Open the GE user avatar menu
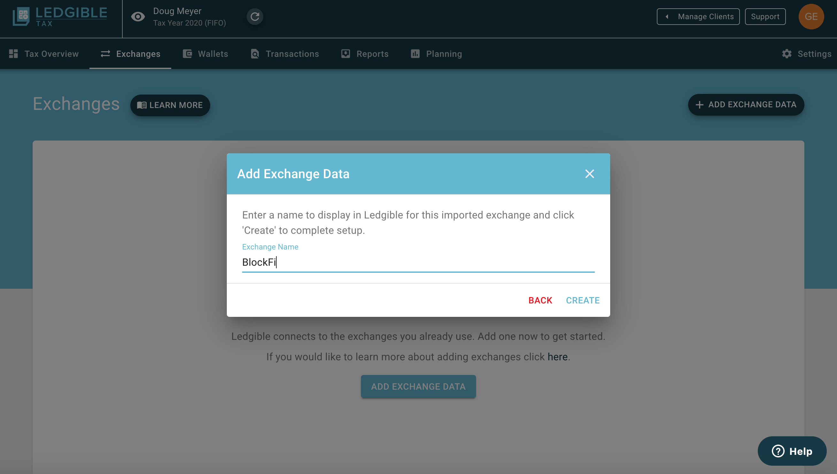The height and width of the screenshot is (474, 837). pyautogui.click(x=810, y=17)
